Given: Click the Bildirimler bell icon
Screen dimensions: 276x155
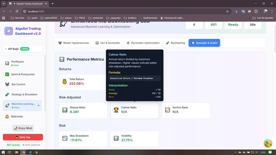Looking at the screenshot, I should [x=7, y=117].
